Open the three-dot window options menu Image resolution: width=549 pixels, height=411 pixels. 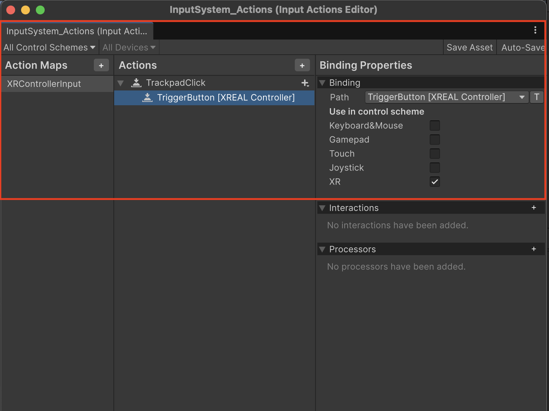tap(535, 30)
